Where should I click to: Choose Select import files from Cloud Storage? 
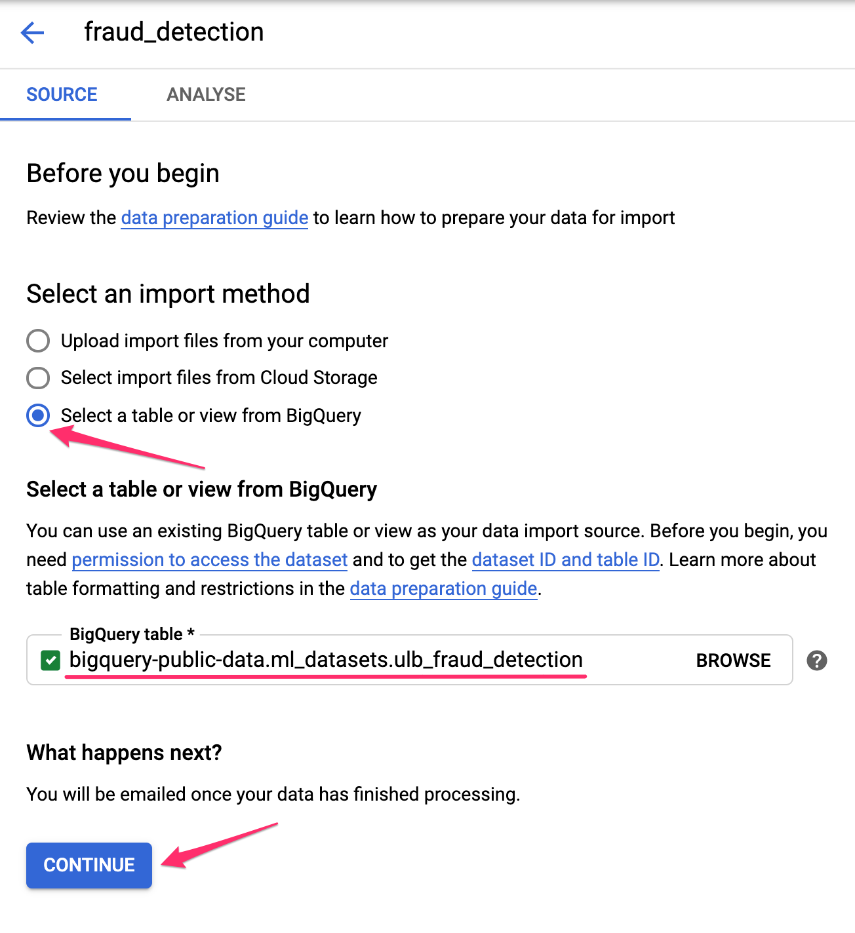38,377
